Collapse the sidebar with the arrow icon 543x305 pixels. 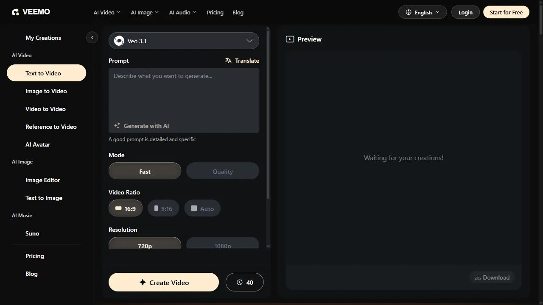(x=92, y=38)
